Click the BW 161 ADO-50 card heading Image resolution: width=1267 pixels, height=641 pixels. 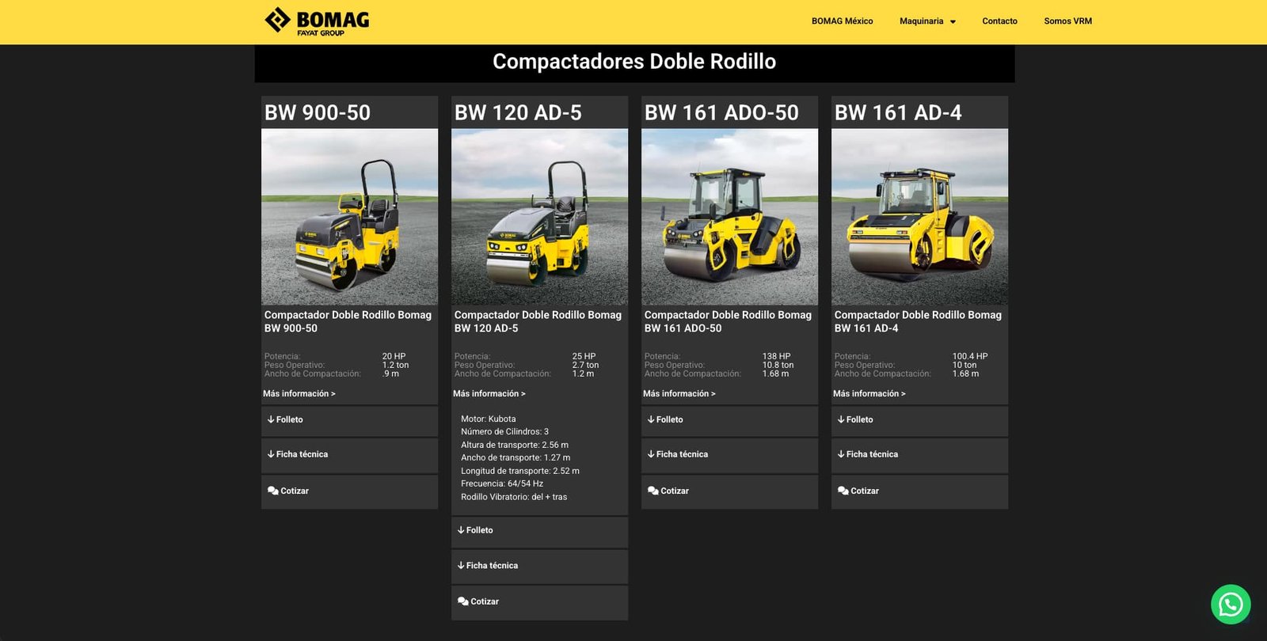[721, 112]
